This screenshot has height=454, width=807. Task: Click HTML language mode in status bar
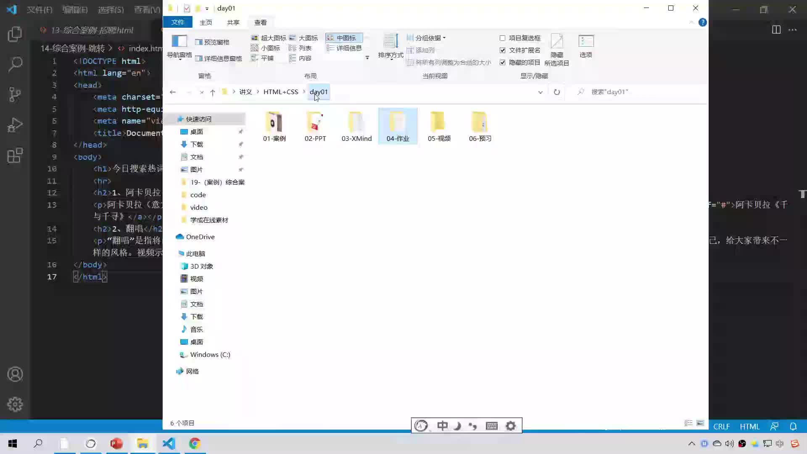coord(749,426)
